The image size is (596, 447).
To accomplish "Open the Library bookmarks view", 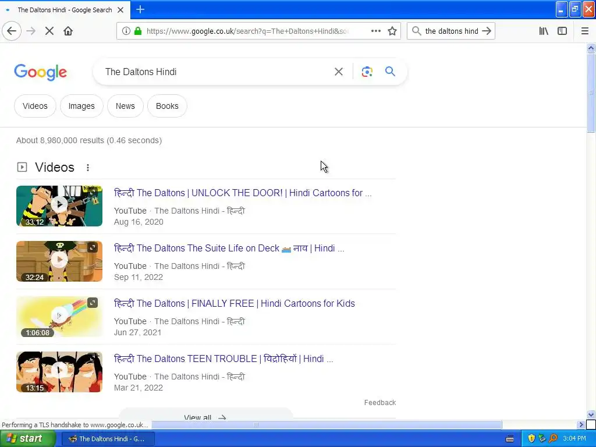I will (544, 31).
